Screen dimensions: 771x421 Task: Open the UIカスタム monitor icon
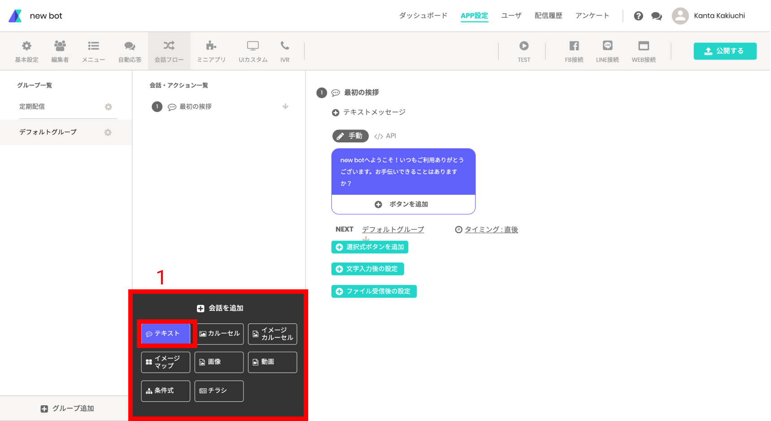pyautogui.click(x=253, y=46)
